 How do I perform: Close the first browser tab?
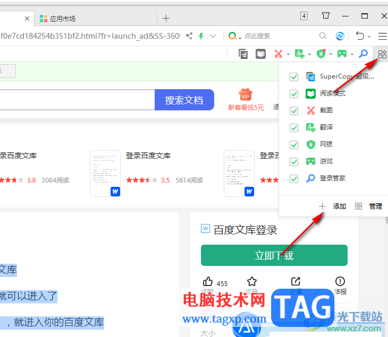pyautogui.click(x=27, y=19)
